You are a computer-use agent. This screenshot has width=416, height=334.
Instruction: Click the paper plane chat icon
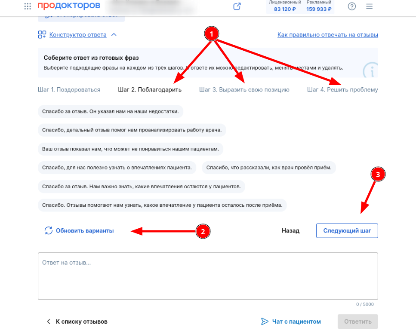(x=265, y=322)
